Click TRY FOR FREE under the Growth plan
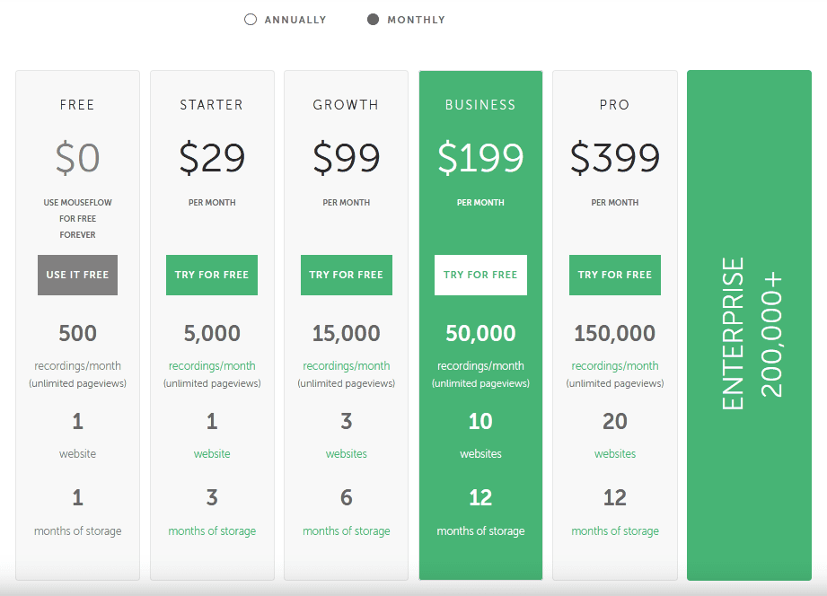 click(346, 275)
